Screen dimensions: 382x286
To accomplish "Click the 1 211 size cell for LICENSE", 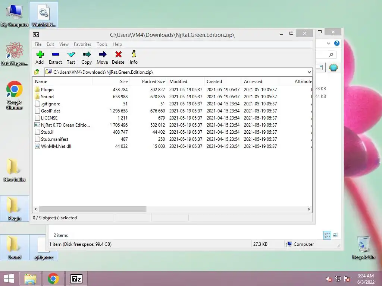I will 122,118.
